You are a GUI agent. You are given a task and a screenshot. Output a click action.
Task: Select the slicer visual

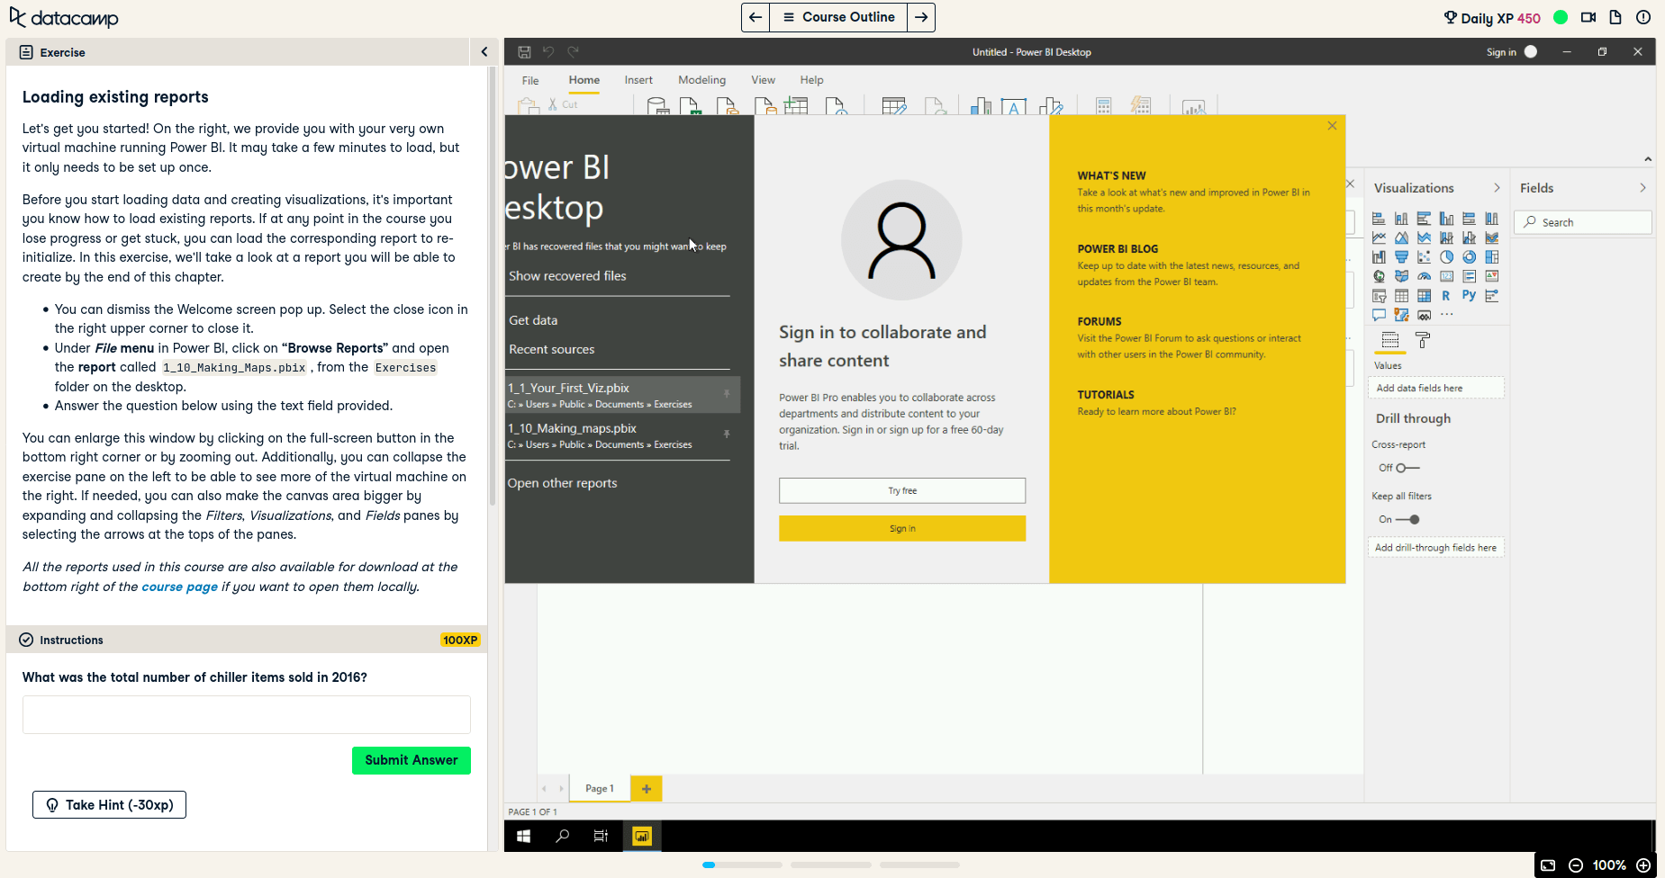coord(1379,296)
